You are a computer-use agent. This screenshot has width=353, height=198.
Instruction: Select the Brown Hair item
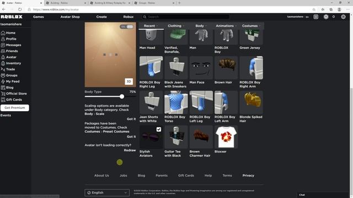pyautogui.click(x=226, y=68)
